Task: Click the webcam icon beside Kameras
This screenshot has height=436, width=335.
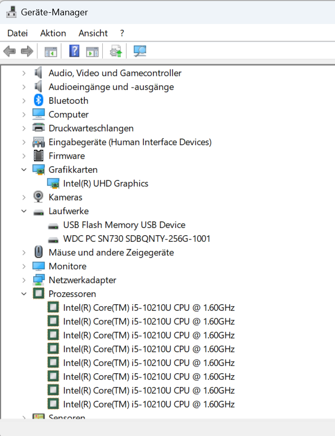Action: click(38, 197)
